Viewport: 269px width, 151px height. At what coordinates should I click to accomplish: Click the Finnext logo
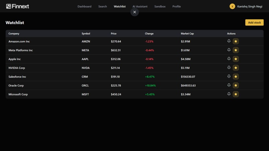coord(17,6)
